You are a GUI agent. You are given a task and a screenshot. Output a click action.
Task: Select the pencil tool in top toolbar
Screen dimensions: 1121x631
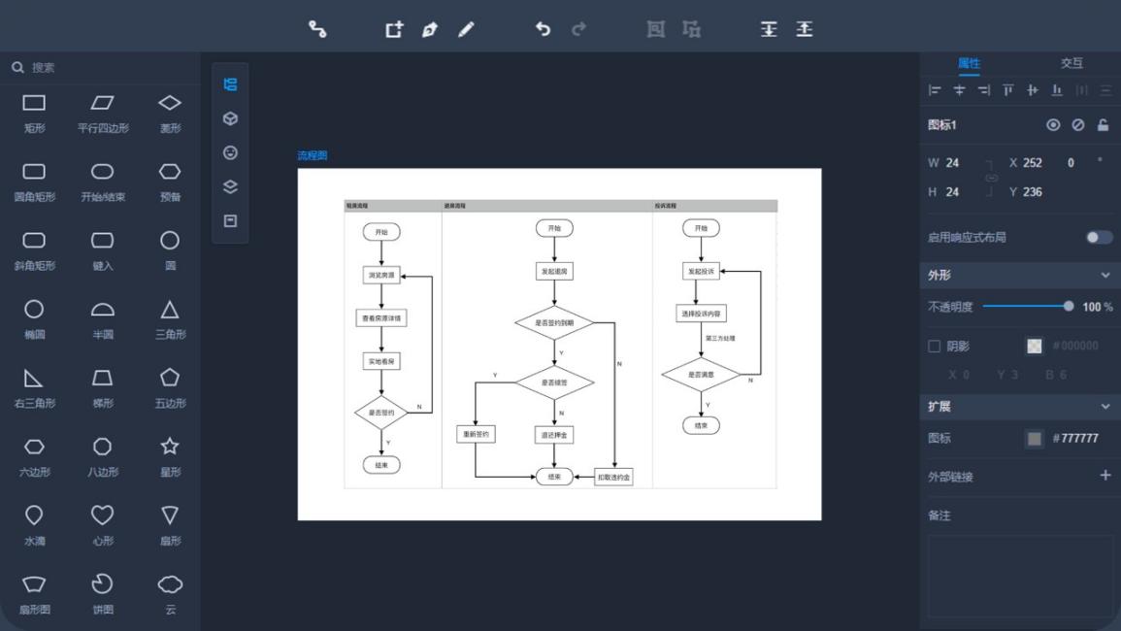[x=466, y=29]
